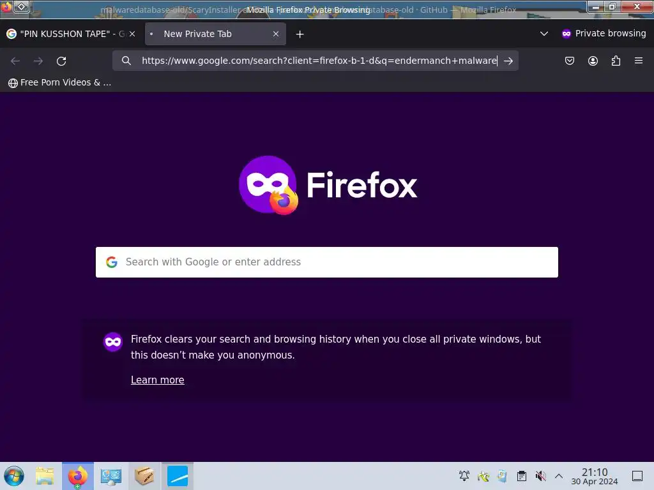
Task: Click the search magnifier in address bar
Action: 126,61
